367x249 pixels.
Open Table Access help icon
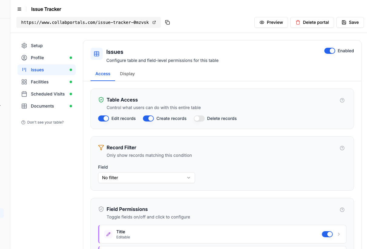point(342,100)
